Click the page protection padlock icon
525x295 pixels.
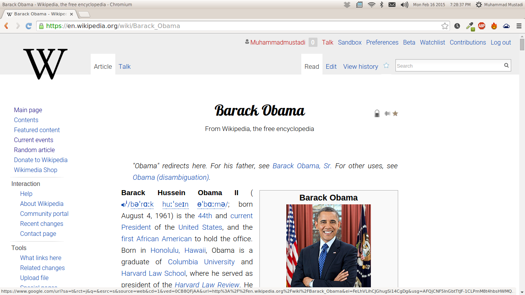[377, 113]
